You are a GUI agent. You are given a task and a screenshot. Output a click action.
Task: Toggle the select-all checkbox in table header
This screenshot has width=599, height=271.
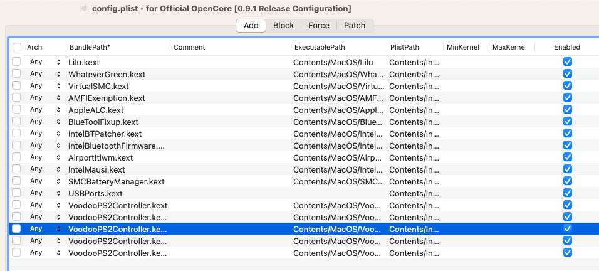16,47
